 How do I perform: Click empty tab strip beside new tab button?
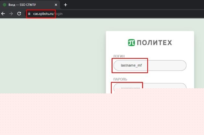tap(130, 5)
